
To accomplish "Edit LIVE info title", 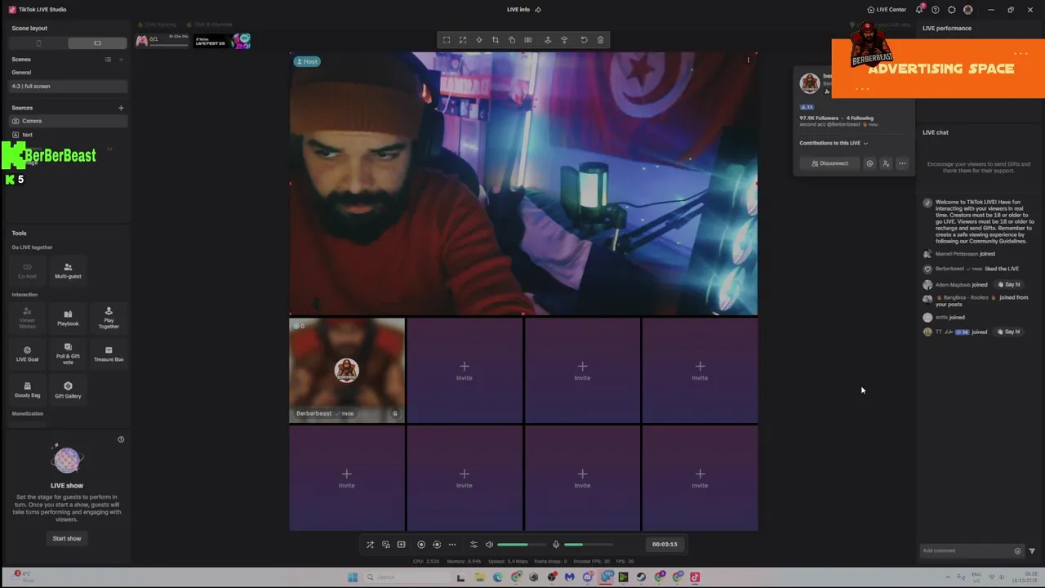I will [538, 10].
